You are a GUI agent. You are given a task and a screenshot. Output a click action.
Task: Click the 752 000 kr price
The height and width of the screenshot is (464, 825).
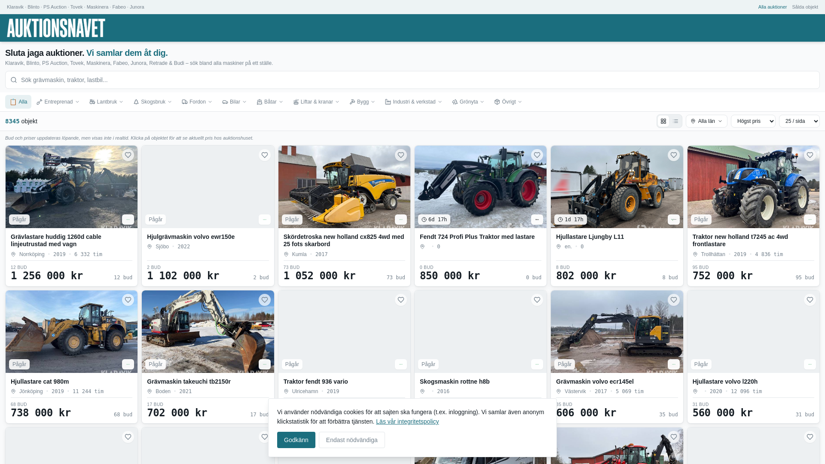pyautogui.click(x=723, y=276)
